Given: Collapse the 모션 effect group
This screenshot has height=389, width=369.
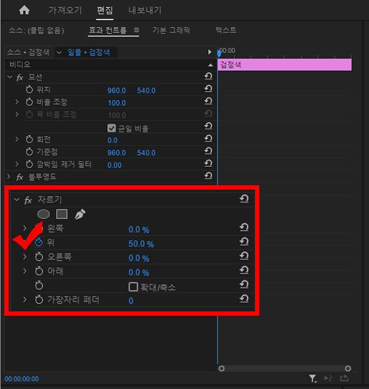Looking at the screenshot, I should [10, 77].
